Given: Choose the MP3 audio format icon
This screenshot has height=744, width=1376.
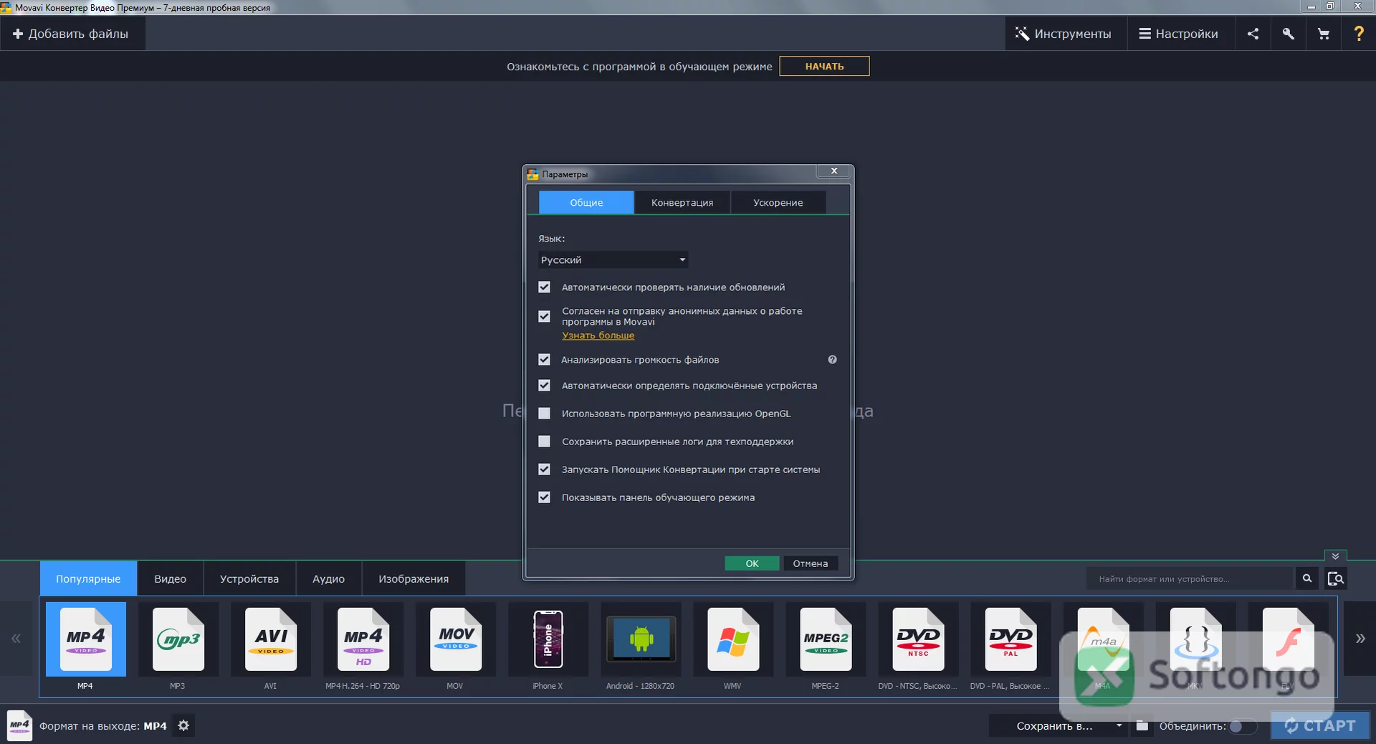Looking at the screenshot, I should 178,639.
